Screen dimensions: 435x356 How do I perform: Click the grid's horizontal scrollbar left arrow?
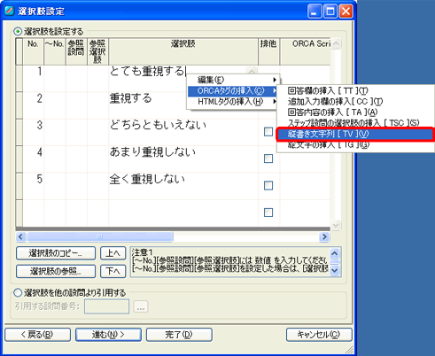(20, 236)
